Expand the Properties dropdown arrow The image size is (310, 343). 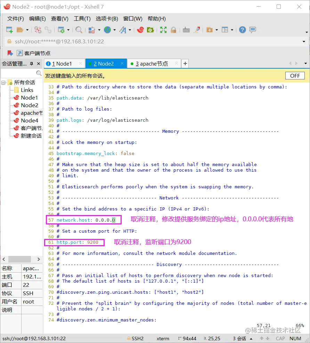click(x=68, y=30)
